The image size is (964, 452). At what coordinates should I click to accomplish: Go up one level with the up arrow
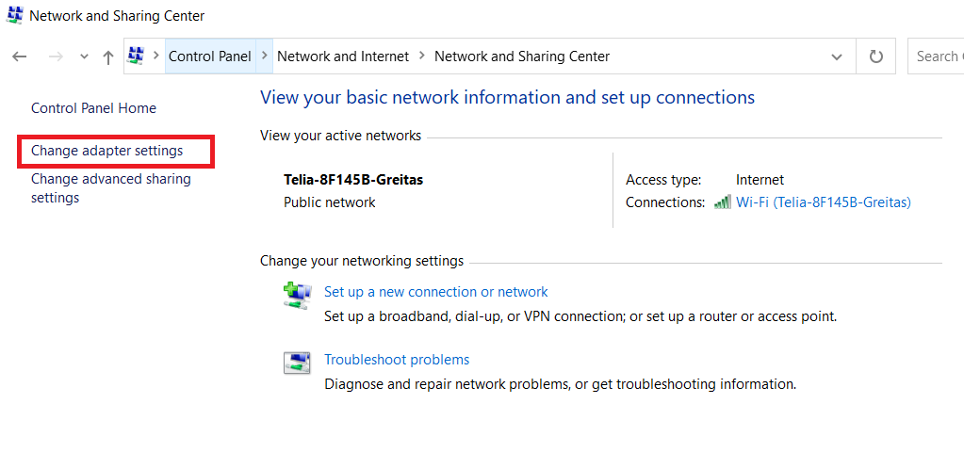click(108, 57)
